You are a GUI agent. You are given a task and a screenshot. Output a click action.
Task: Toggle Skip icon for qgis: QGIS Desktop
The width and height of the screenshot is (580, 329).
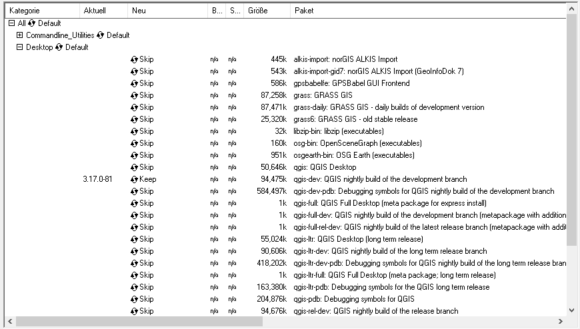[x=134, y=167]
